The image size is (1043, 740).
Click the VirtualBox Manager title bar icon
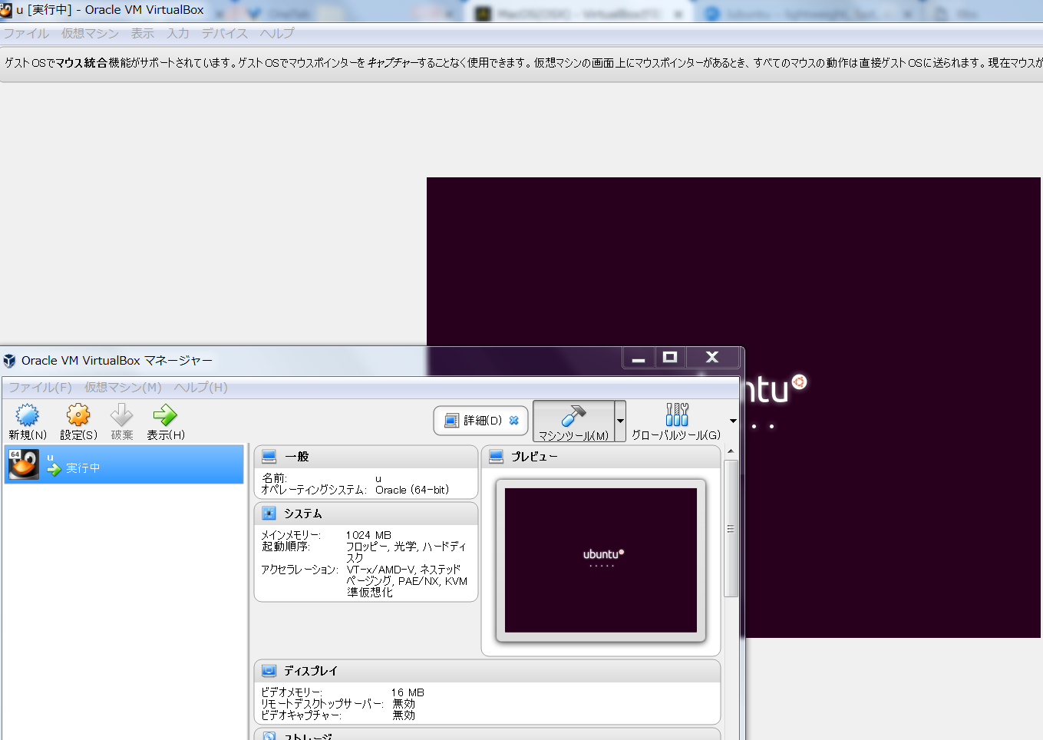[x=9, y=361]
